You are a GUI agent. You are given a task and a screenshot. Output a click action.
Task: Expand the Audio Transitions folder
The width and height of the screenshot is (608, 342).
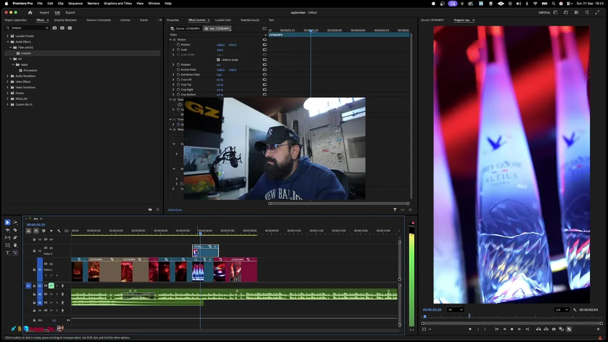tap(8, 76)
